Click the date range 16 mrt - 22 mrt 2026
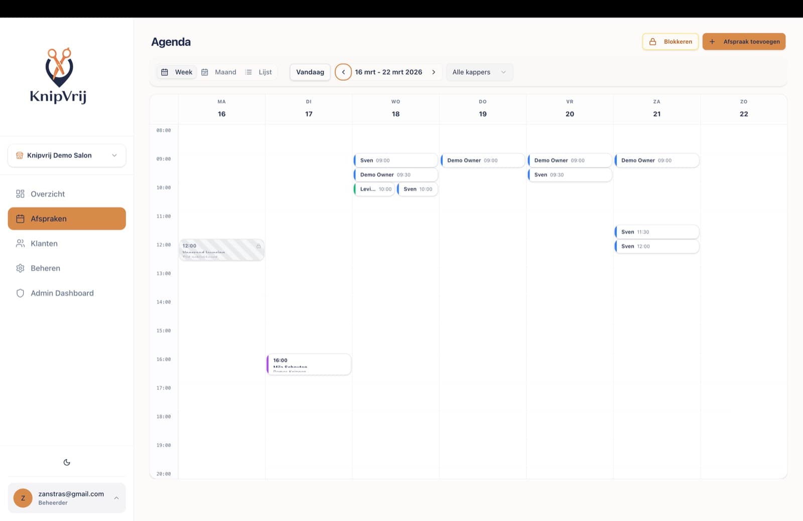 388,72
